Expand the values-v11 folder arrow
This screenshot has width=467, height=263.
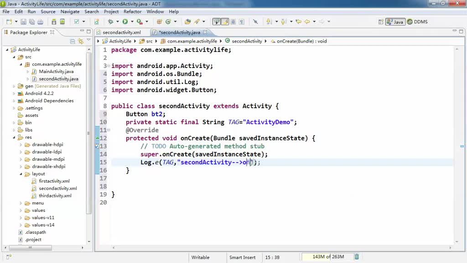click(21, 218)
